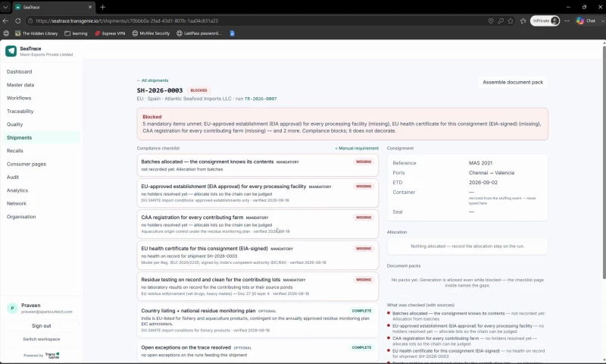Image resolution: width=606 pixels, height=364 pixels.
Task: Add page to favorites star icon
Action: (511, 21)
